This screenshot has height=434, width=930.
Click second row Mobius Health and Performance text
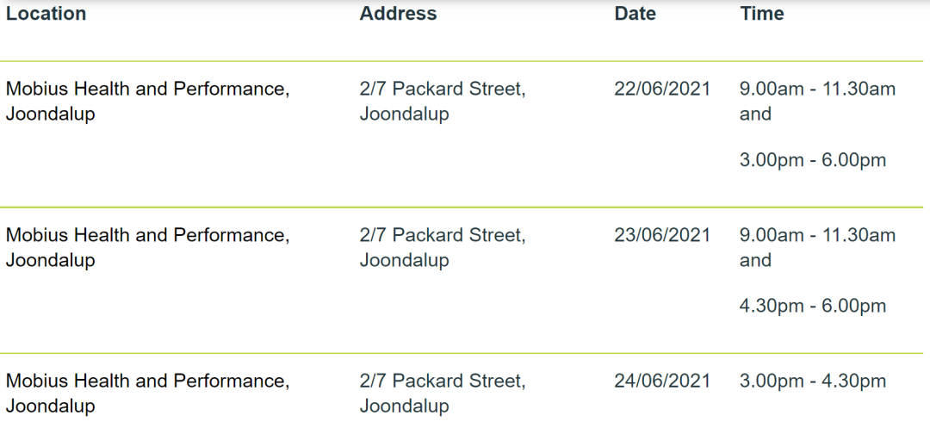[148, 237]
